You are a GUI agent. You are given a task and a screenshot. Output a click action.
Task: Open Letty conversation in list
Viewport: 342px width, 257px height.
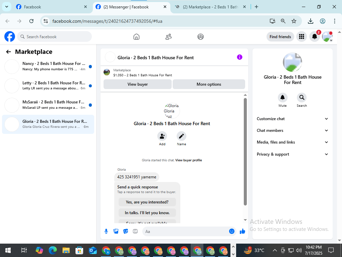[48, 86]
